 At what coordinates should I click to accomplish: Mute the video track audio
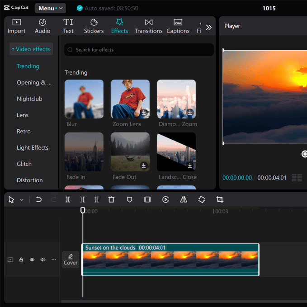point(43,260)
